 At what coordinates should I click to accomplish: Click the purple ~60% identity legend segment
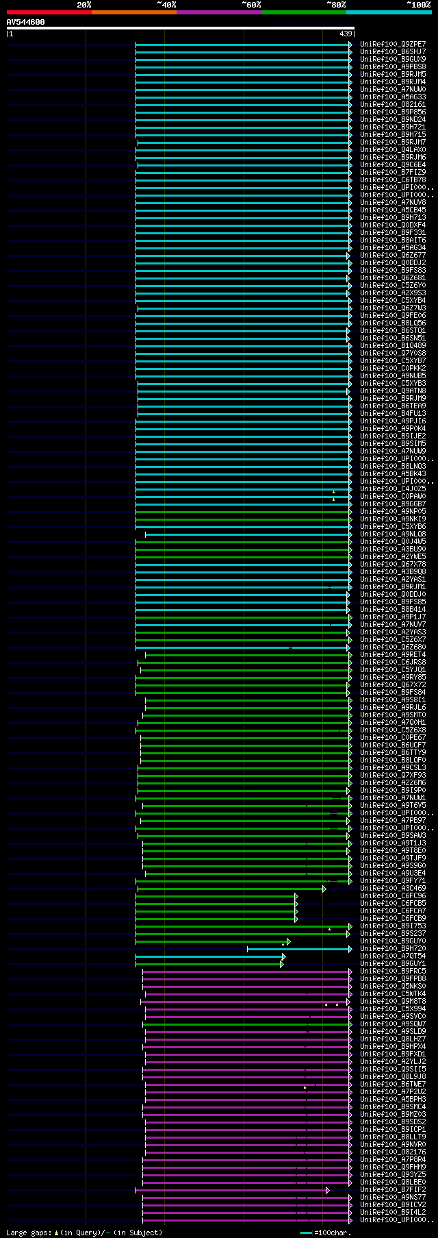(x=219, y=12)
